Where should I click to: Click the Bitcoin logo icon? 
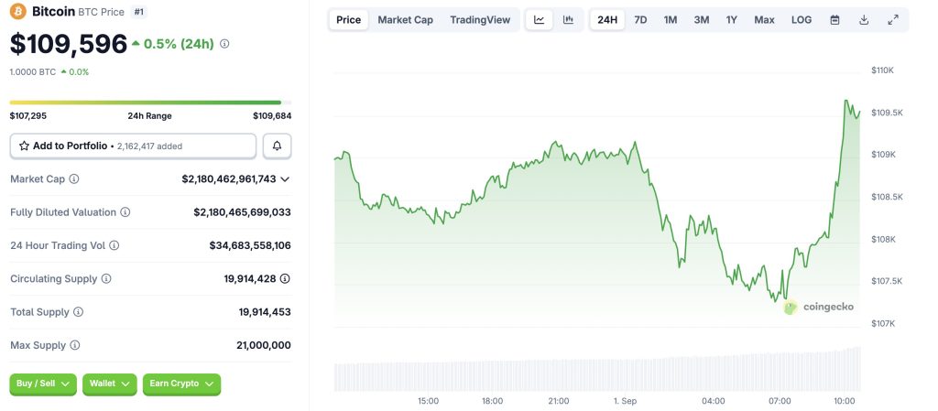pyautogui.click(x=17, y=12)
